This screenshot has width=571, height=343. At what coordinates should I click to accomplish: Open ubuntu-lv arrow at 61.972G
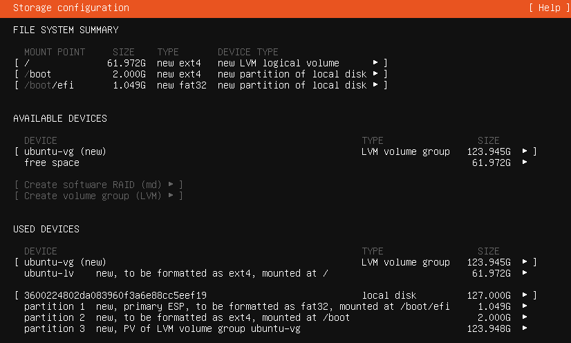point(525,272)
